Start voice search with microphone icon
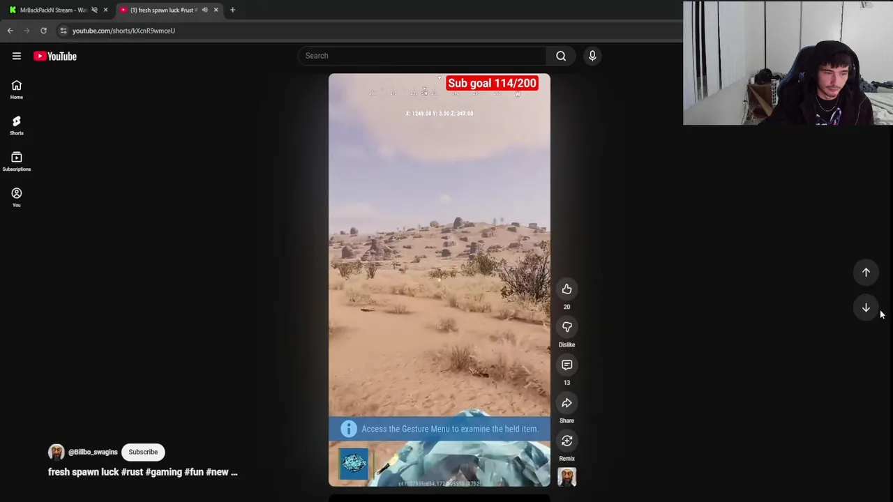893x502 pixels. pyautogui.click(x=592, y=56)
